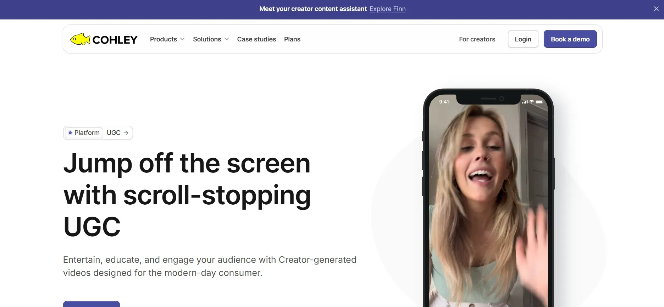Close the announcement banner
The height and width of the screenshot is (307, 664).
(656, 9)
